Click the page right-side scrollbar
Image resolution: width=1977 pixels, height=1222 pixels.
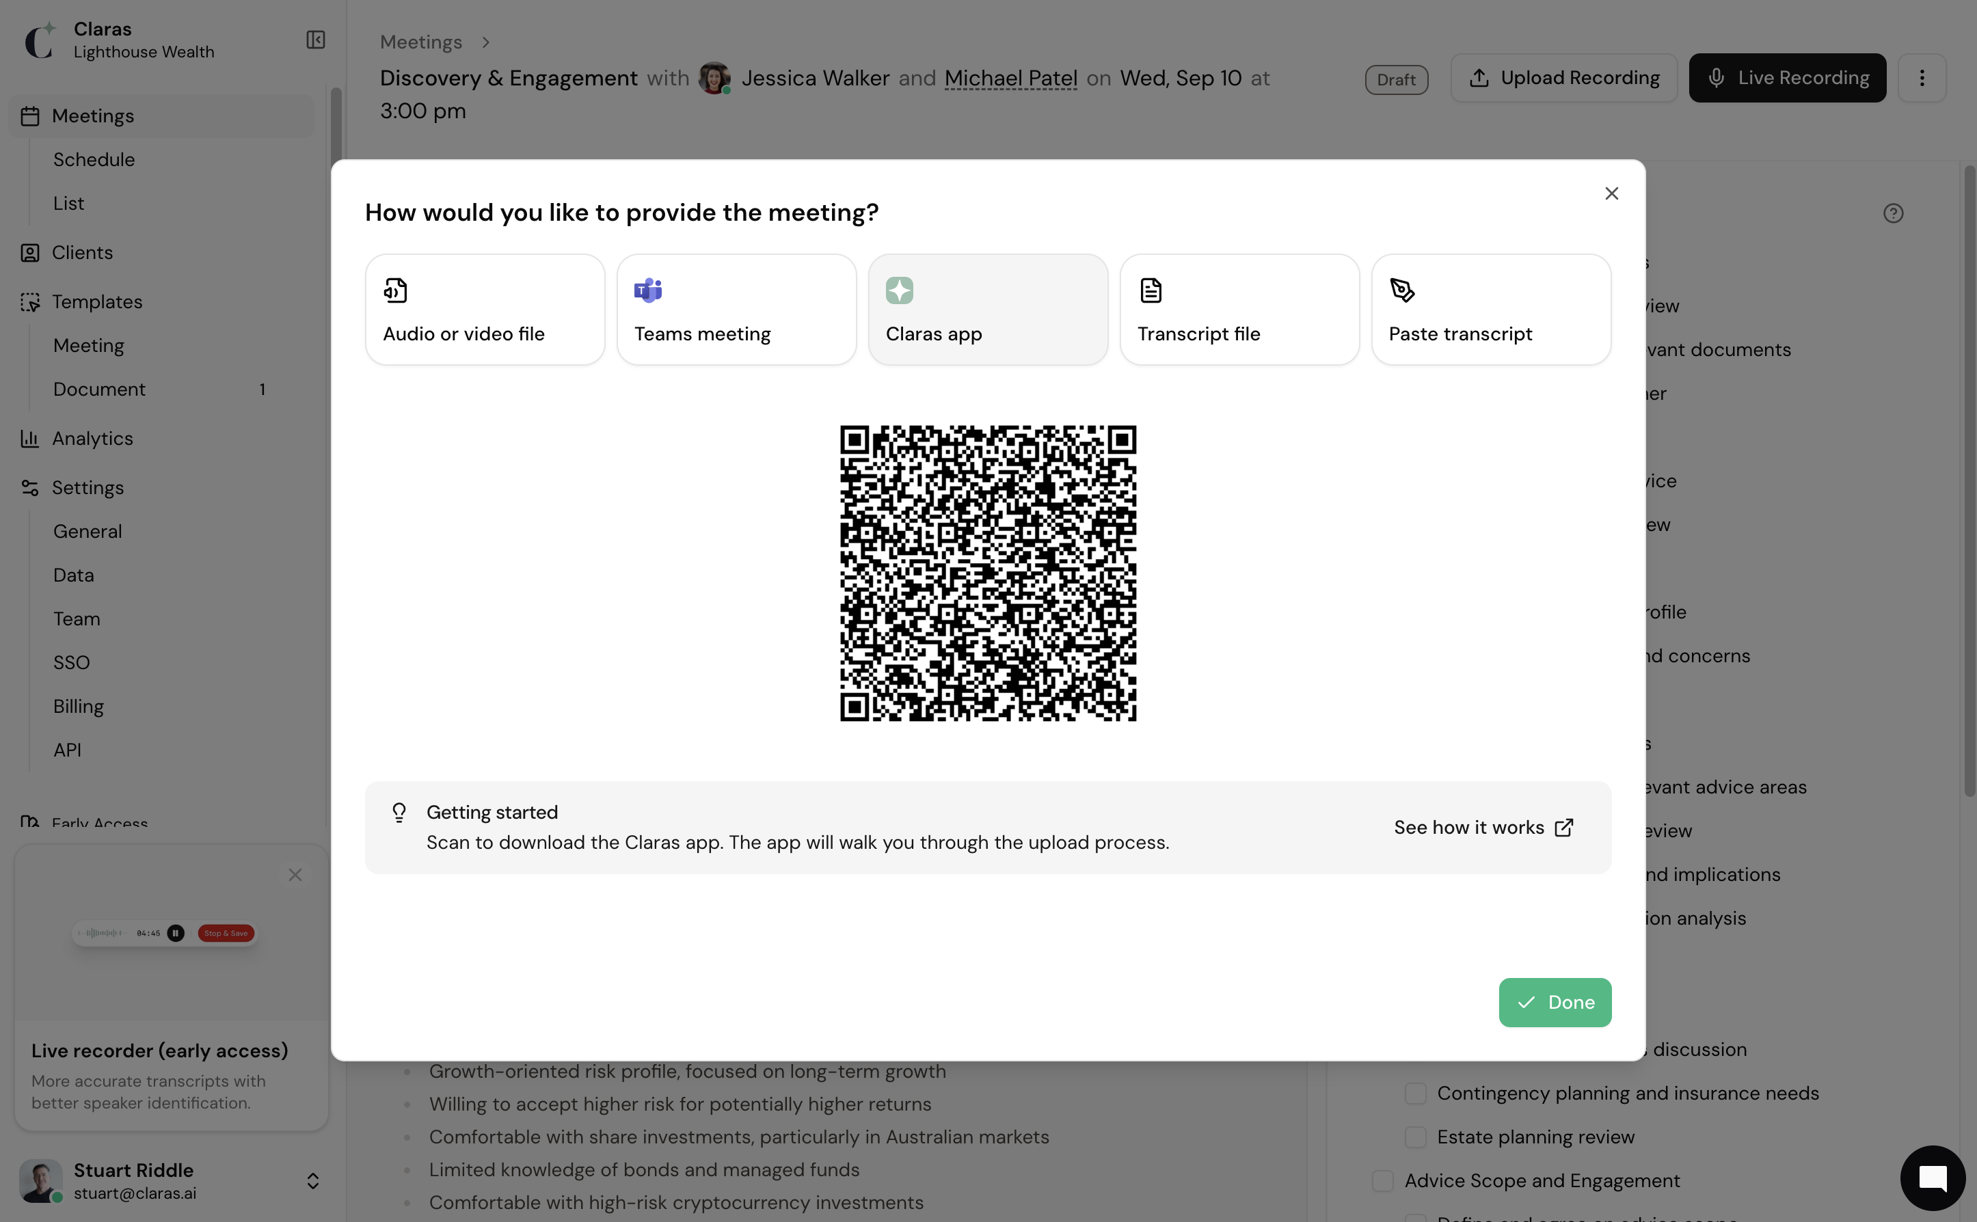click(x=1969, y=480)
